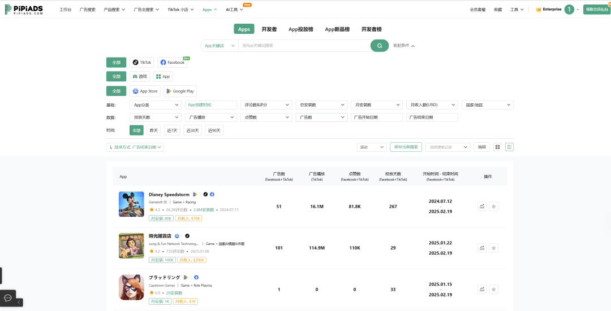Select 近90天 time filter
Screen dimensions: 611x311
(214, 130)
